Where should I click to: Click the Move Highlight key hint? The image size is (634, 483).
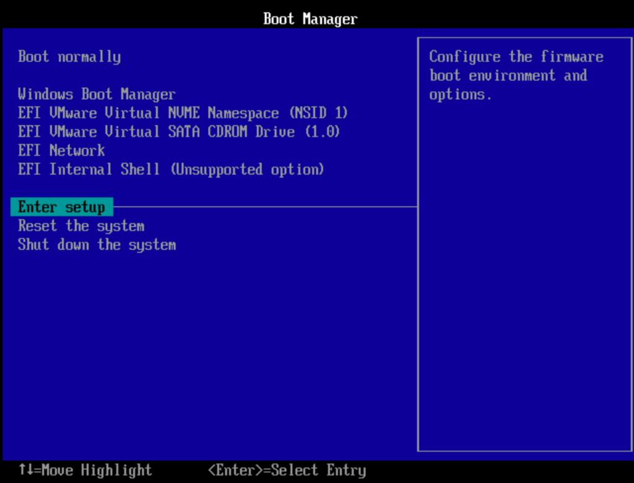point(85,470)
